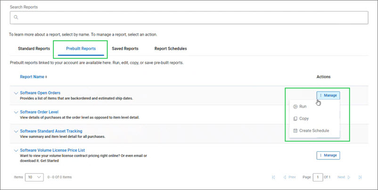Click the Run play icon
This screenshot has width=378, height=190.
[295, 107]
